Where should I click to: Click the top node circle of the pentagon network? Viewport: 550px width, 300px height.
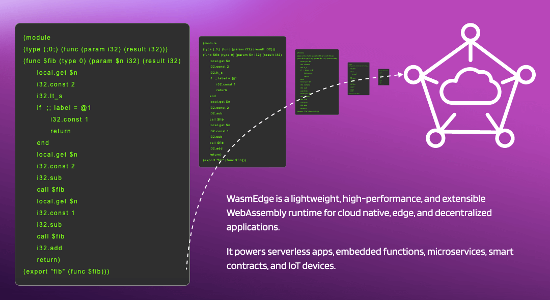coord(470,33)
